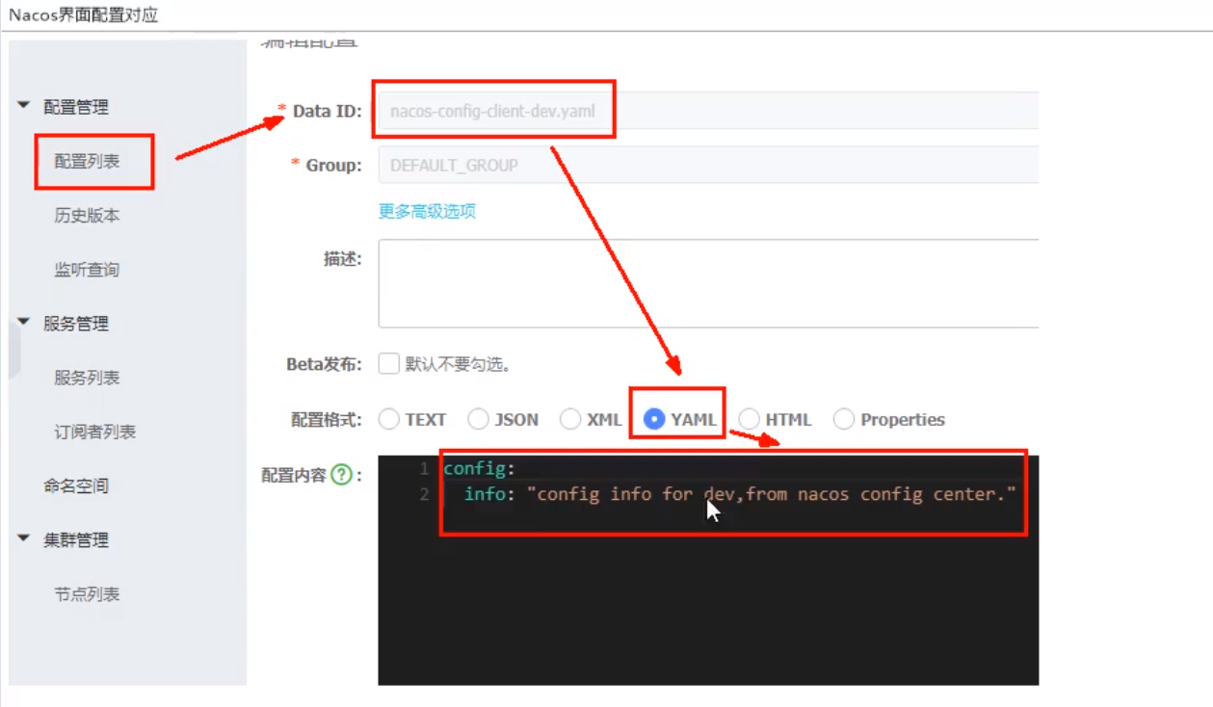1213x707 pixels.
Task: Click inside the 描述 text area
Action: (x=708, y=283)
